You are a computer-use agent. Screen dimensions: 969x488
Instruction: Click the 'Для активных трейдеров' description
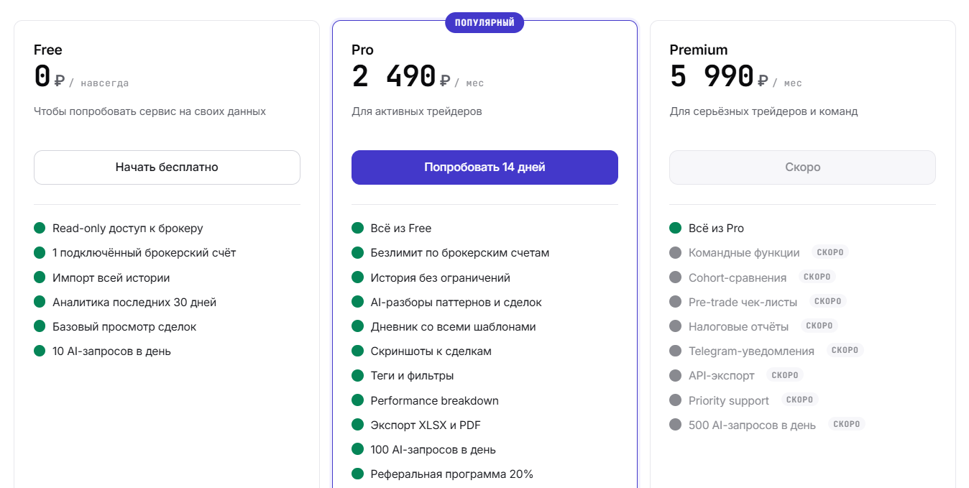point(417,111)
